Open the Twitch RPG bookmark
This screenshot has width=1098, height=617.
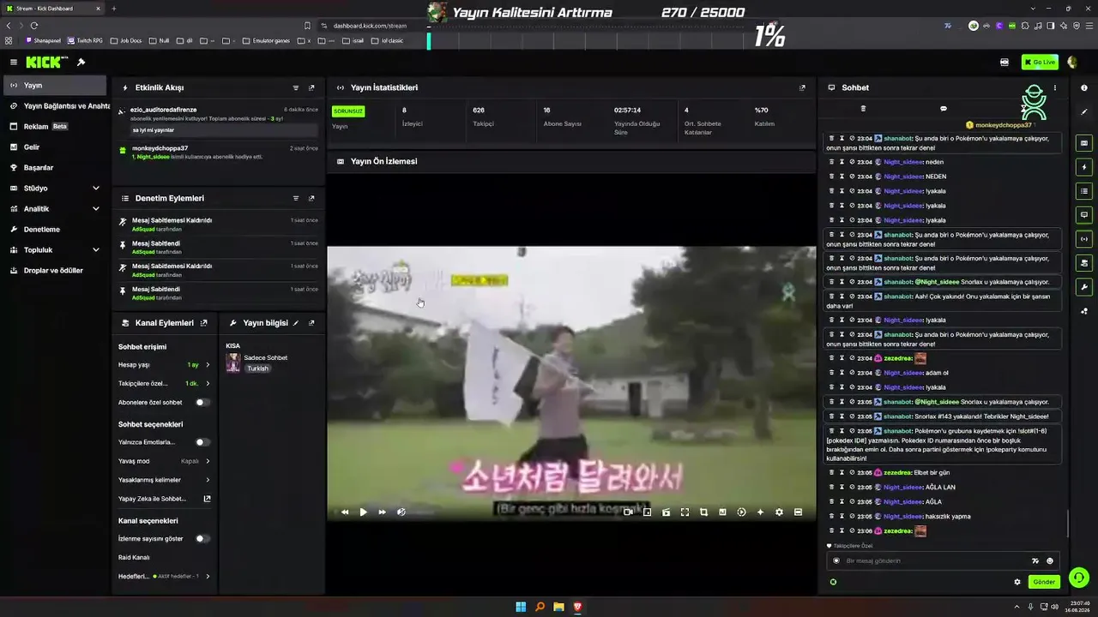86,40
